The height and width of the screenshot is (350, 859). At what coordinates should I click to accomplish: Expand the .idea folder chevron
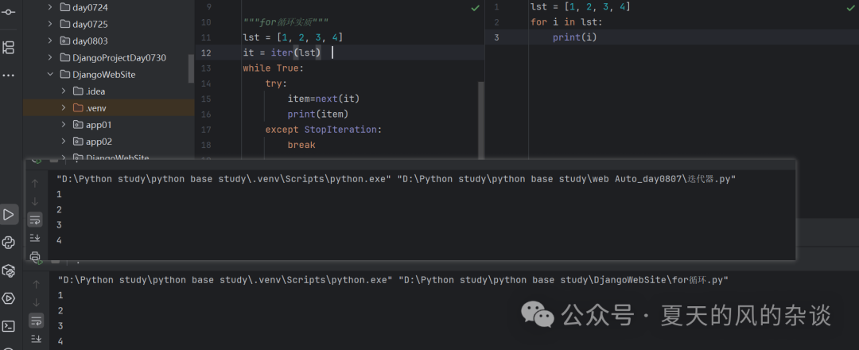pyautogui.click(x=64, y=91)
